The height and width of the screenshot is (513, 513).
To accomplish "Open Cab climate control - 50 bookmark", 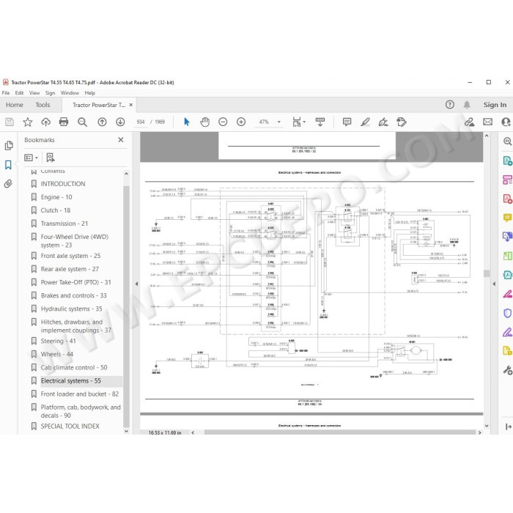I will [x=74, y=368].
